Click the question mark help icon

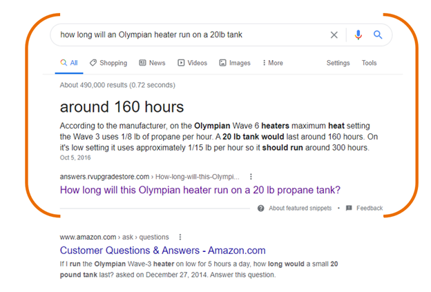[260, 208]
